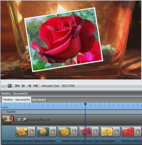Select the Timeline - Spuransicht tab

16,100
